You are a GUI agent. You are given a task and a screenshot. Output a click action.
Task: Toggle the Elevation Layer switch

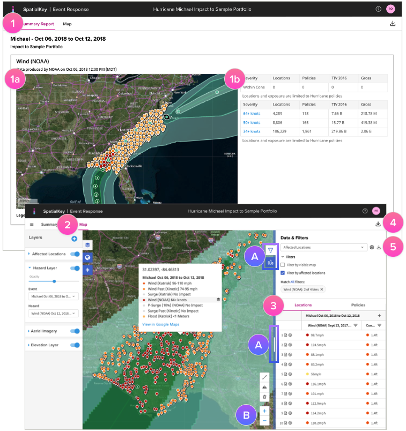tap(75, 345)
